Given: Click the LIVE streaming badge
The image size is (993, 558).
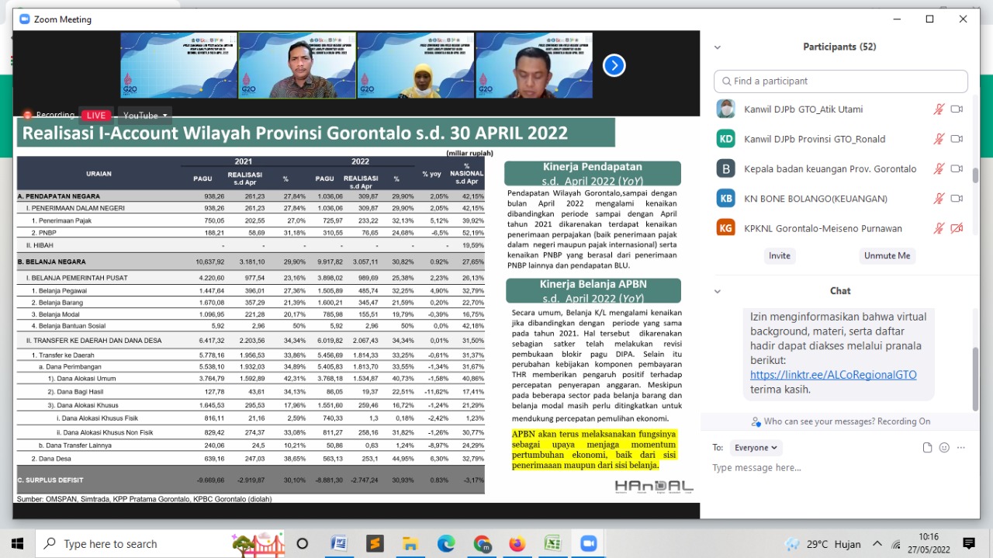Looking at the screenshot, I should tap(95, 115).
